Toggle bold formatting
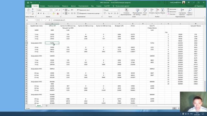 coord(38,14)
